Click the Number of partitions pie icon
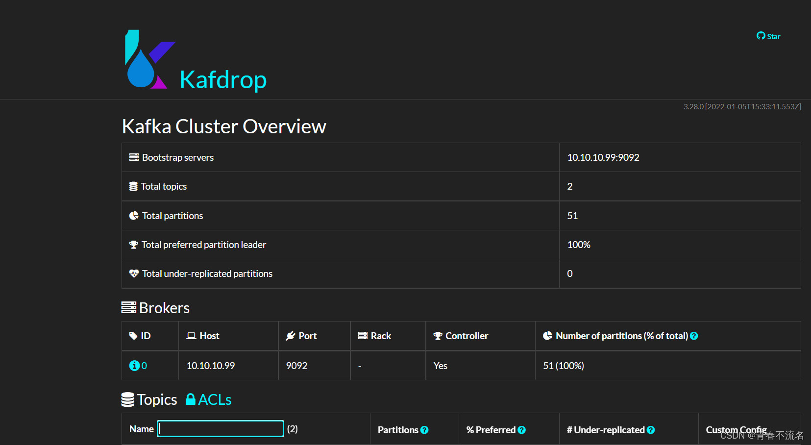 pyautogui.click(x=548, y=336)
